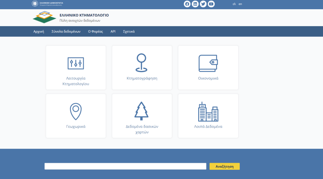Click the Ελληνικό Κτηματολόγιο logo
323x179 pixels.
[x=45, y=17]
